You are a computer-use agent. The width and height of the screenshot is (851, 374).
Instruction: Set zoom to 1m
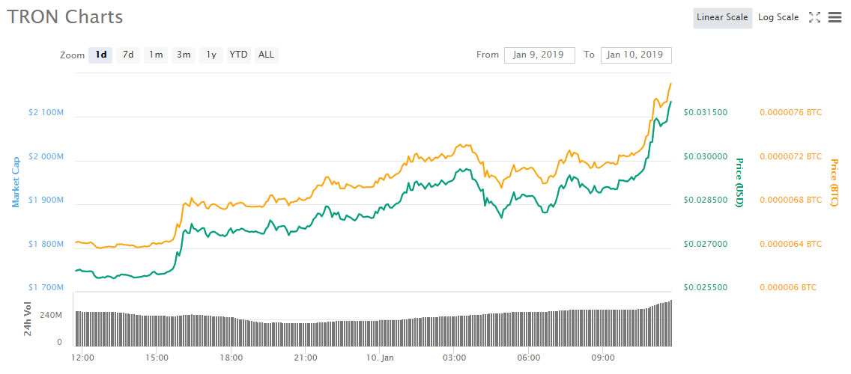(x=156, y=55)
